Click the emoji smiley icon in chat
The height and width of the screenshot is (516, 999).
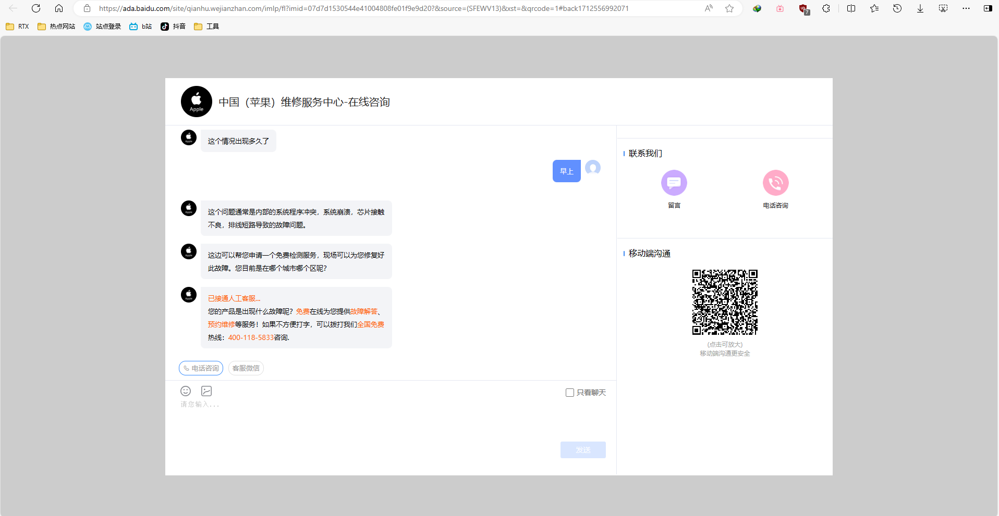click(x=186, y=391)
